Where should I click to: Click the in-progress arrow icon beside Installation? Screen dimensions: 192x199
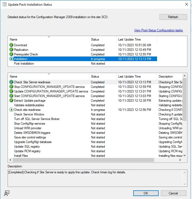click(x=11, y=59)
